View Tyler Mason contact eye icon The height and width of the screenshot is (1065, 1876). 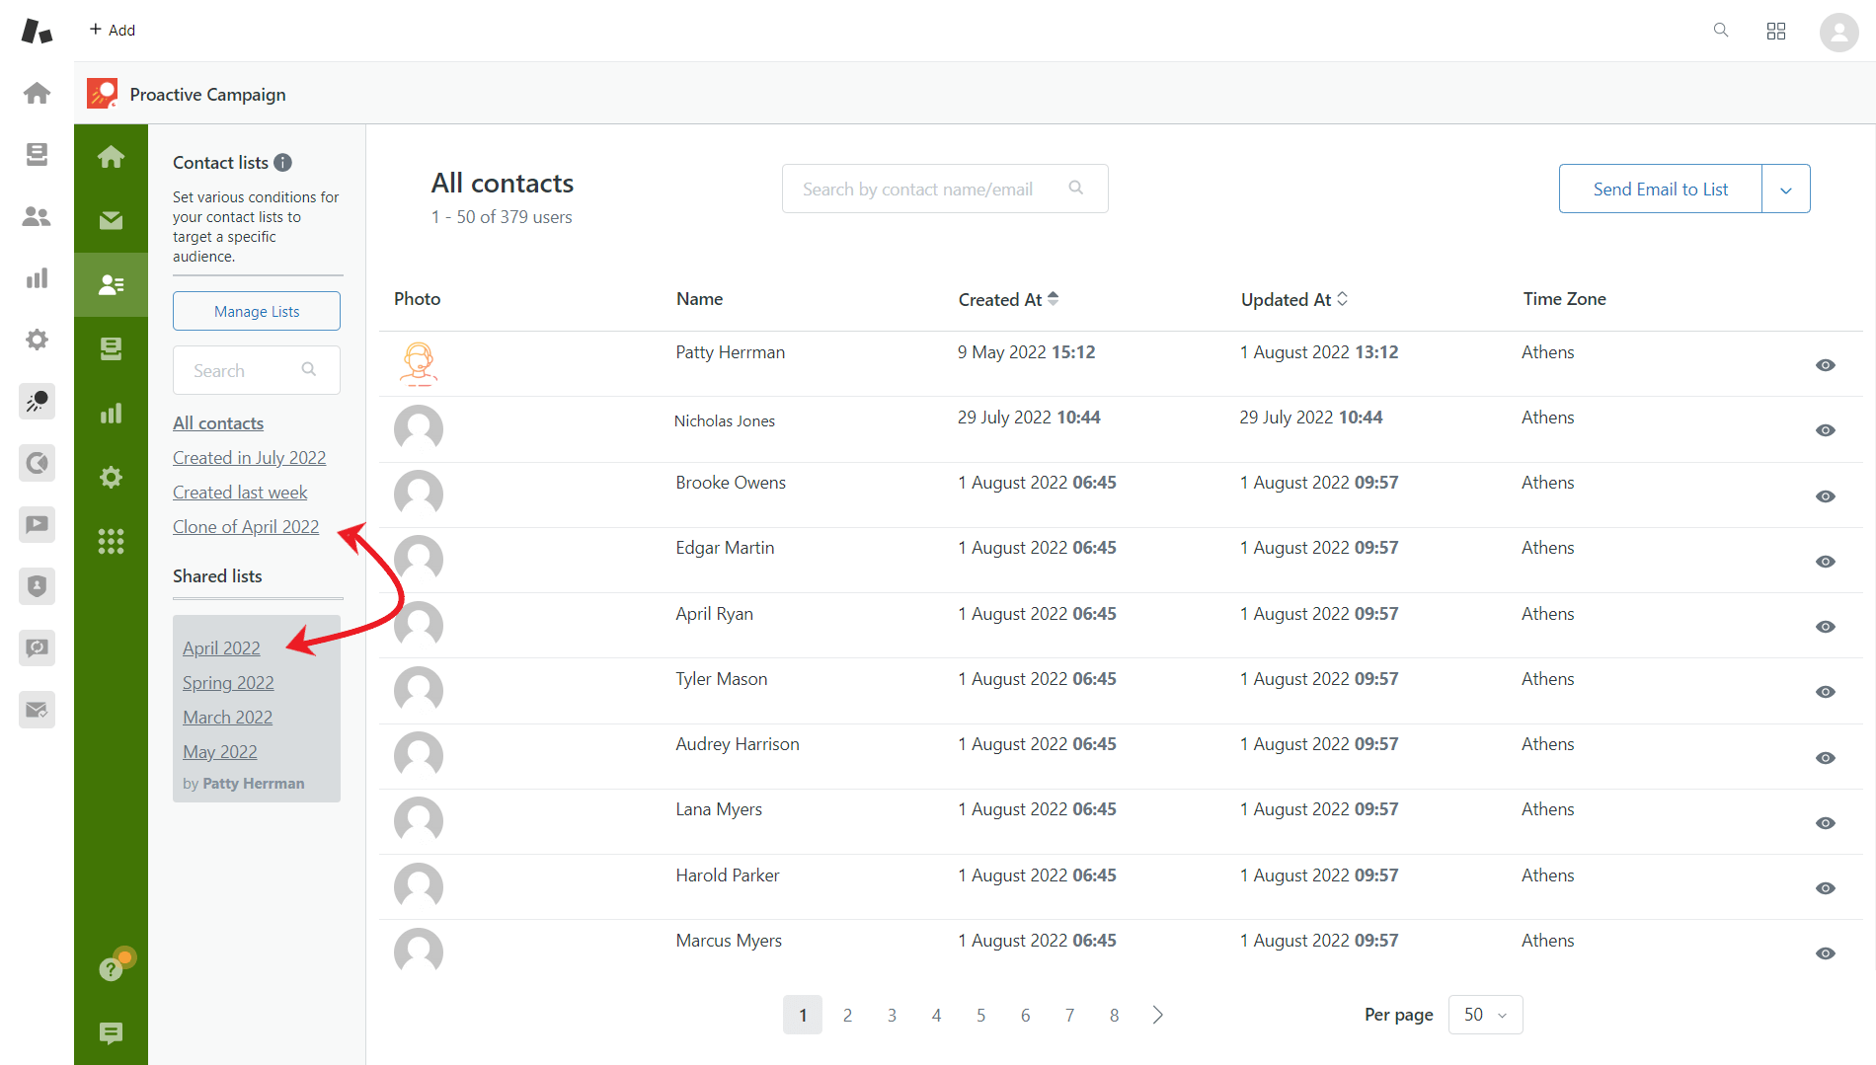(x=1825, y=692)
